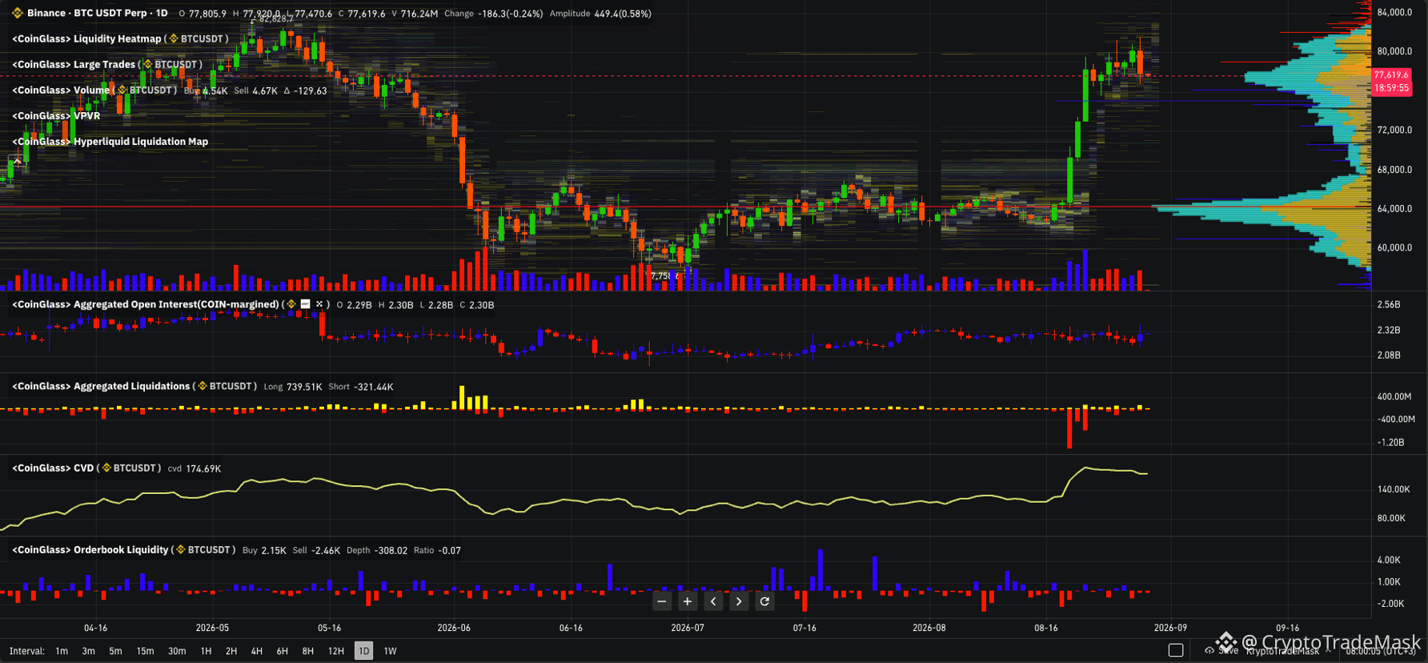
Task: Set the chart interval to 6H
Action: pos(283,651)
